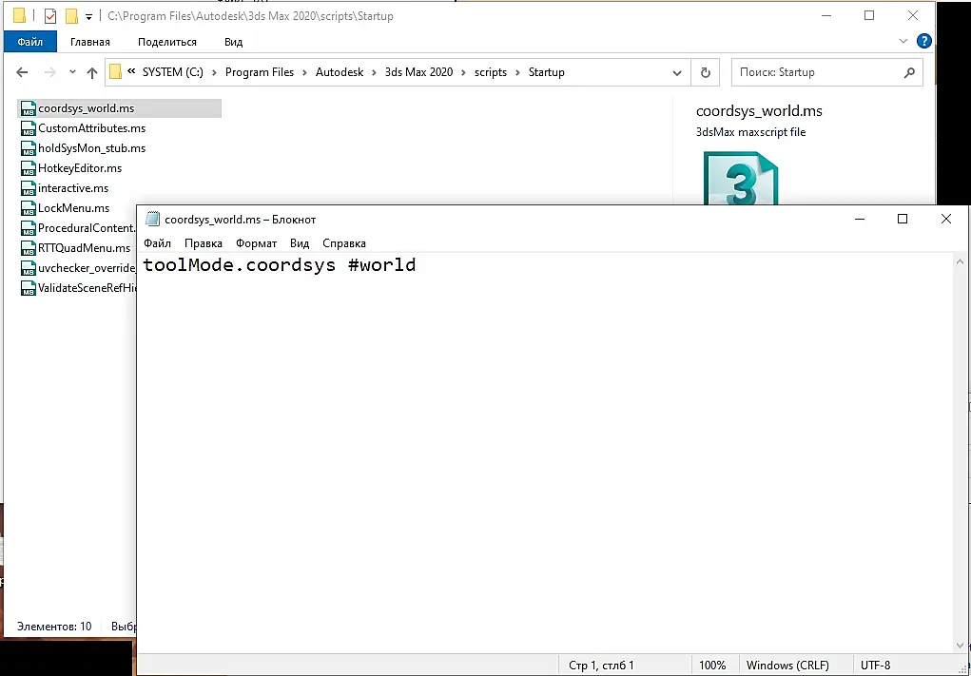Click the properties checkmark quick access icon
This screenshot has height=676, width=971.
pyautogui.click(x=50, y=16)
